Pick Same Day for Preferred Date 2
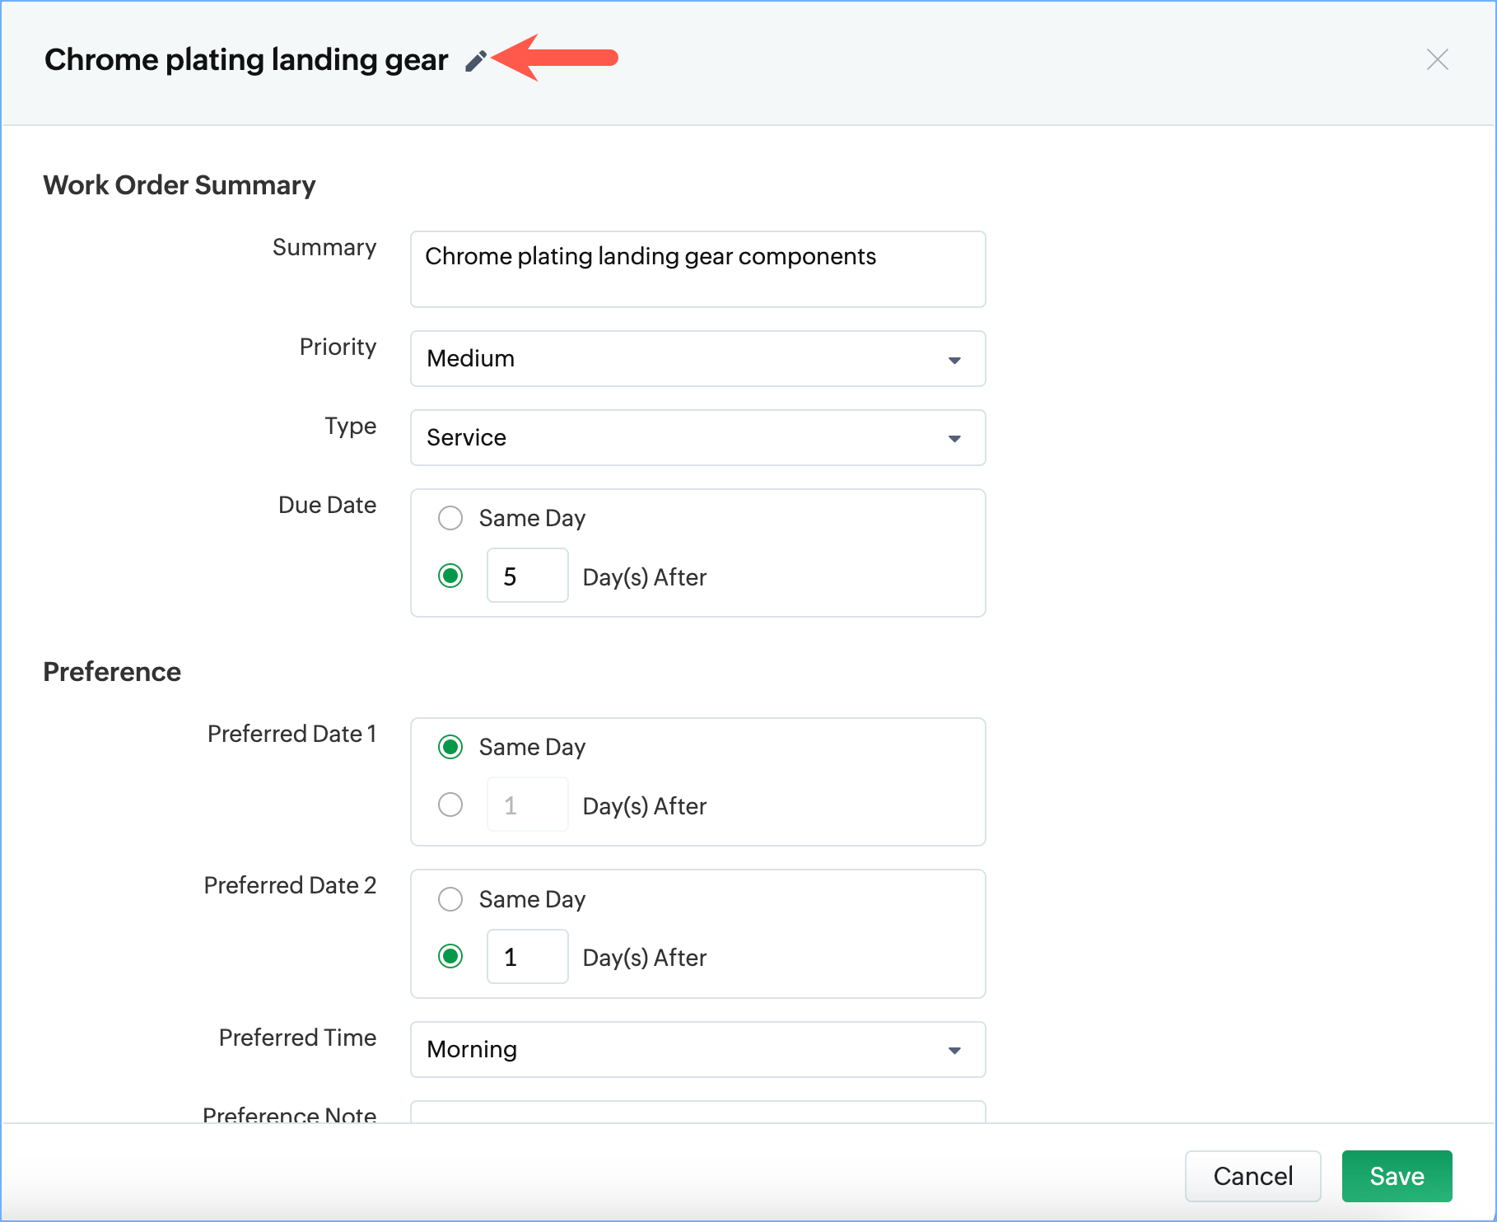Screen dimensions: 1497x1222 pos(450,899)
